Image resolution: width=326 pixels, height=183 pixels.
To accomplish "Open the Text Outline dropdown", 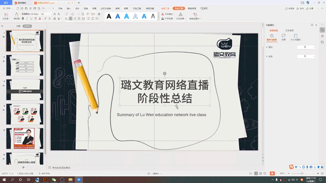I will pyautogui.click(x=174, y=19).
